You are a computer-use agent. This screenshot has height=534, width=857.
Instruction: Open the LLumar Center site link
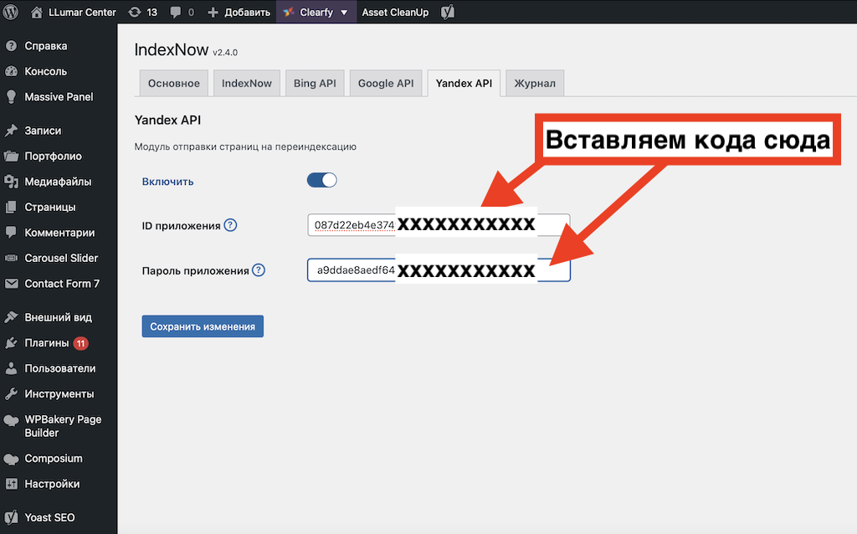coord(82,12)
